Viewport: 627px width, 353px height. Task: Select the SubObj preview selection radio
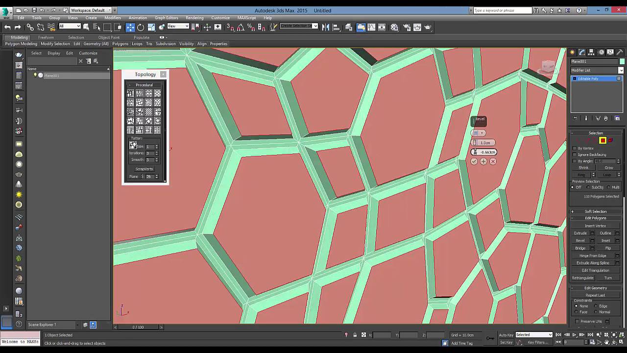click(x=589, y=187)
